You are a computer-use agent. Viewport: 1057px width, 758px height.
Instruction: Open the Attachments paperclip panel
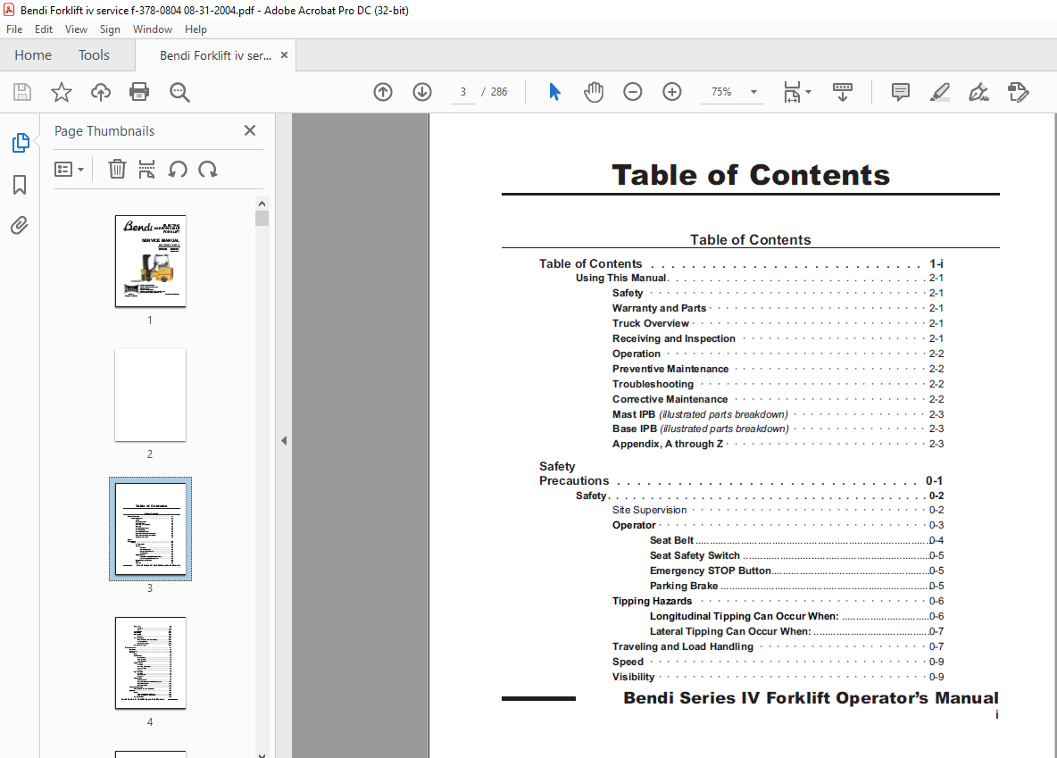tap(20, 225)
